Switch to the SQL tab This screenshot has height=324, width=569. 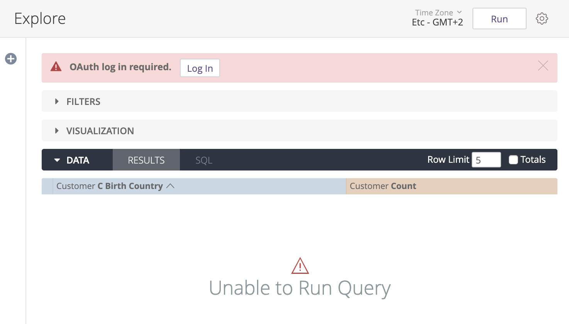pos(203,160)
